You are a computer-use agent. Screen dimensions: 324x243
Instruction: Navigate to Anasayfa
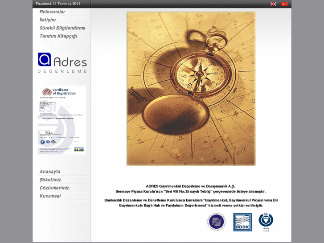click(x=50, y=172)
